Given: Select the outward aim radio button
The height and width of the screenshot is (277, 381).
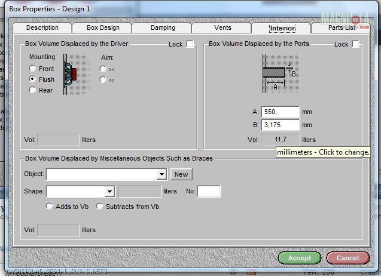Looking at the screenshot, I should point(103,79).
